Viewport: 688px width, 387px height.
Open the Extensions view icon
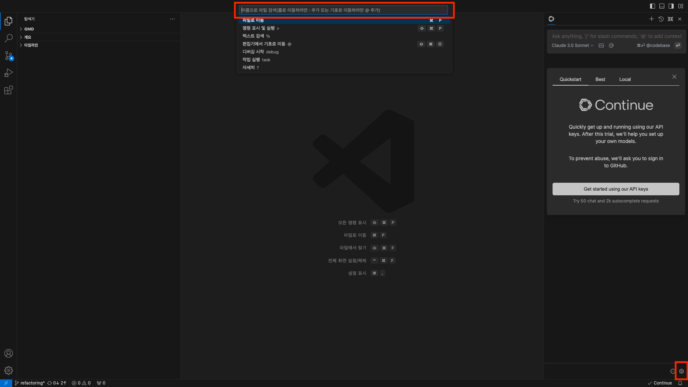(9, 90)
